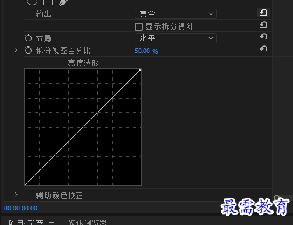Click the top-right curve control point
Screen dimensions: 293x225
pos(140,69)
